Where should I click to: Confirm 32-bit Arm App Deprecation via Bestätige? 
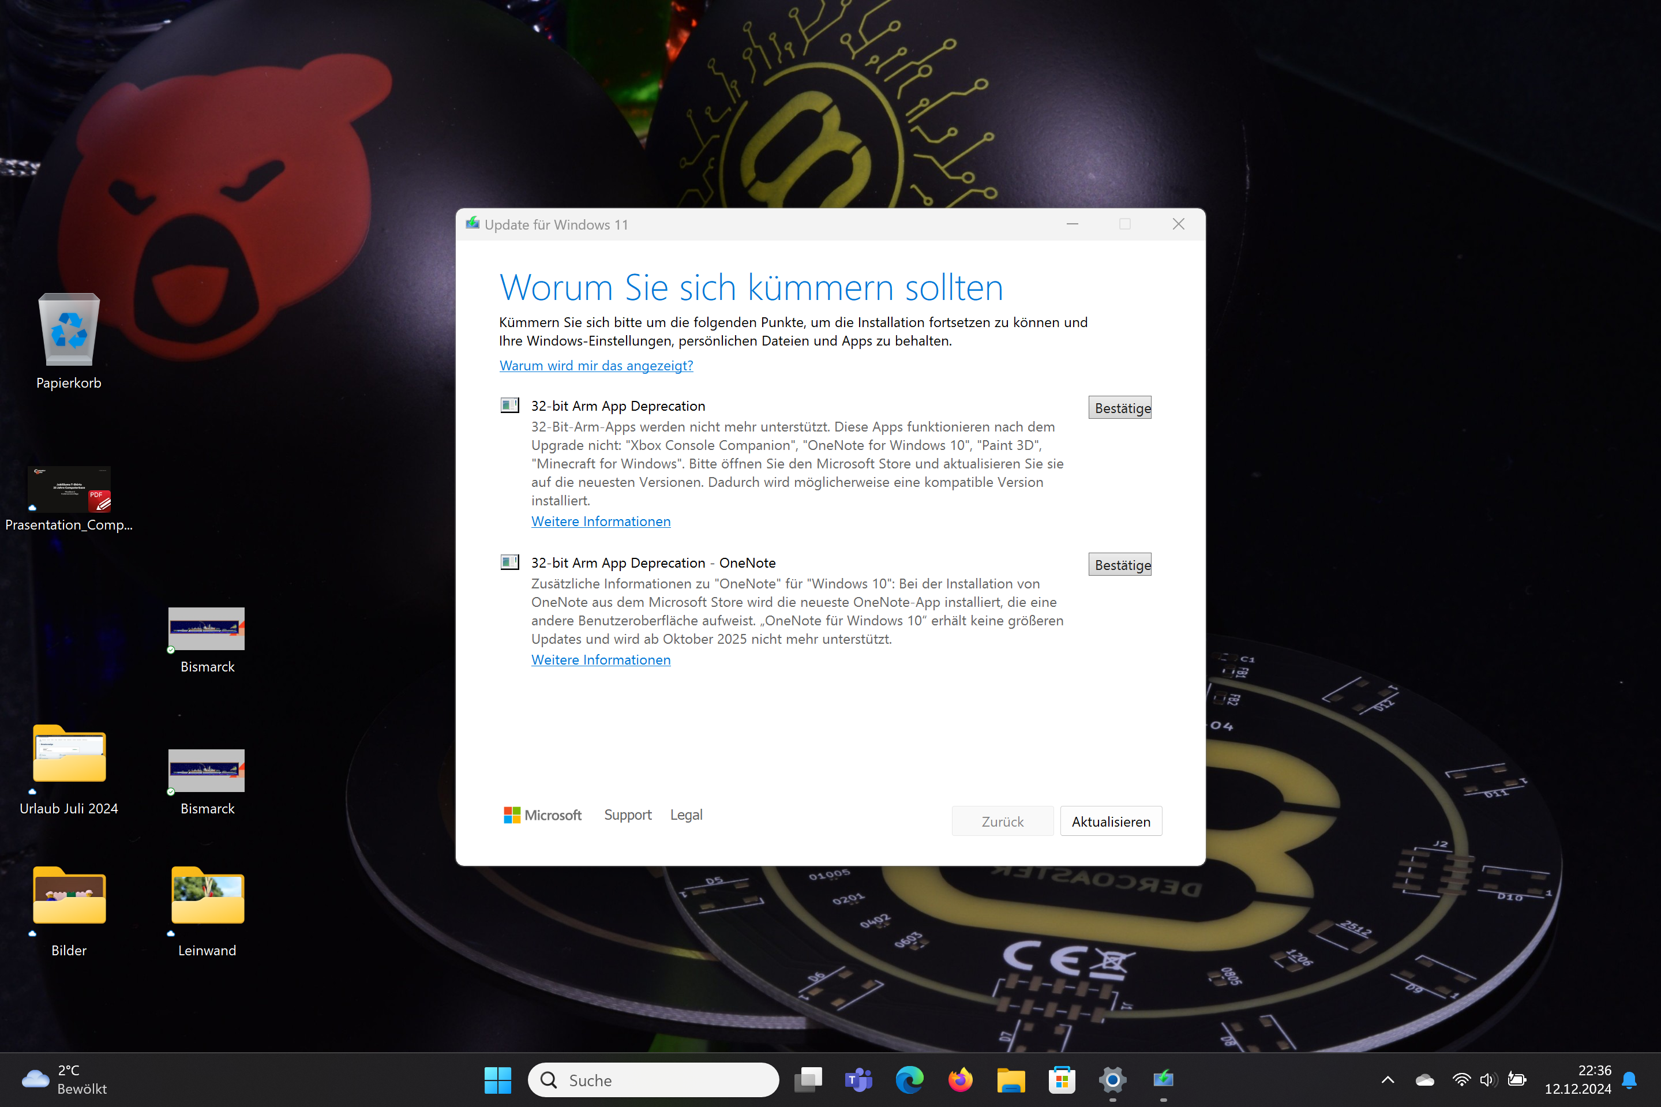point(1120,407)
